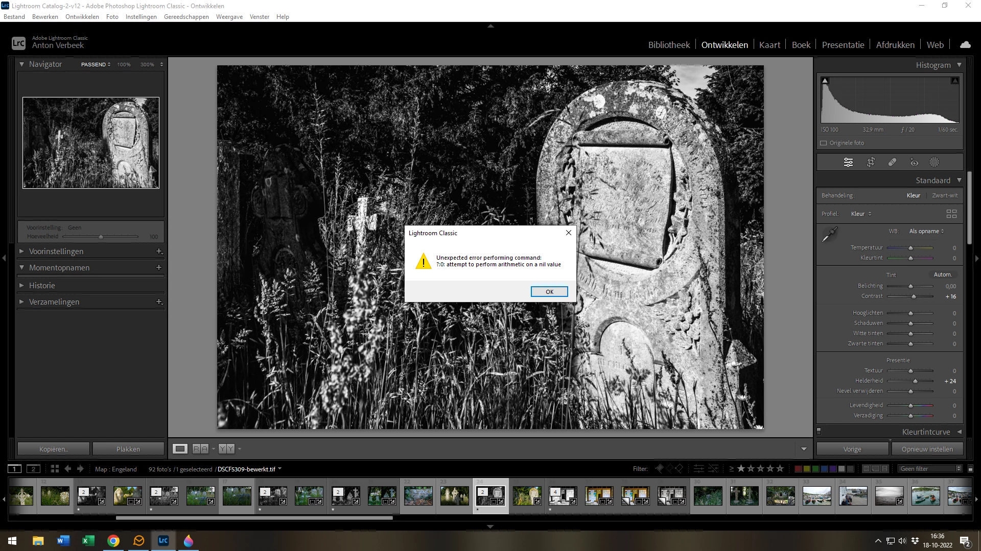This screenshot has width=981, height=551.
Task: Open the Gereedschappen menu
Action: click(186, 17)
